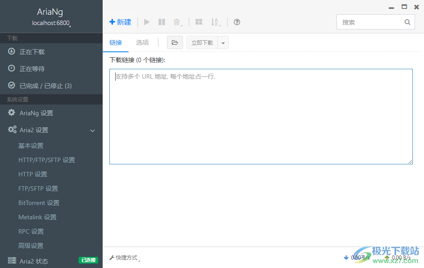Open file with the folder icon button
The image size is (424, 268).
tap(175, 42)
